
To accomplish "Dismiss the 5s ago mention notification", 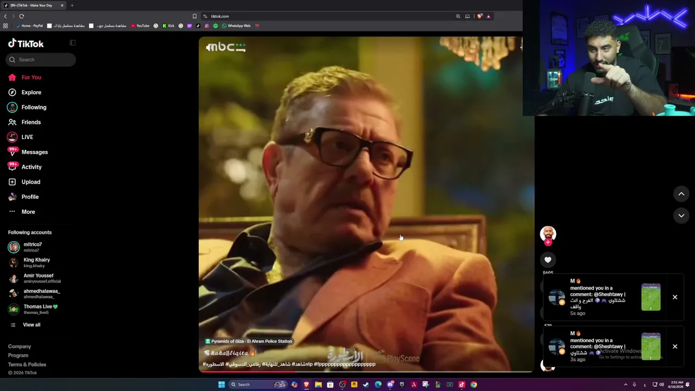I will click(x=675, y=297).
